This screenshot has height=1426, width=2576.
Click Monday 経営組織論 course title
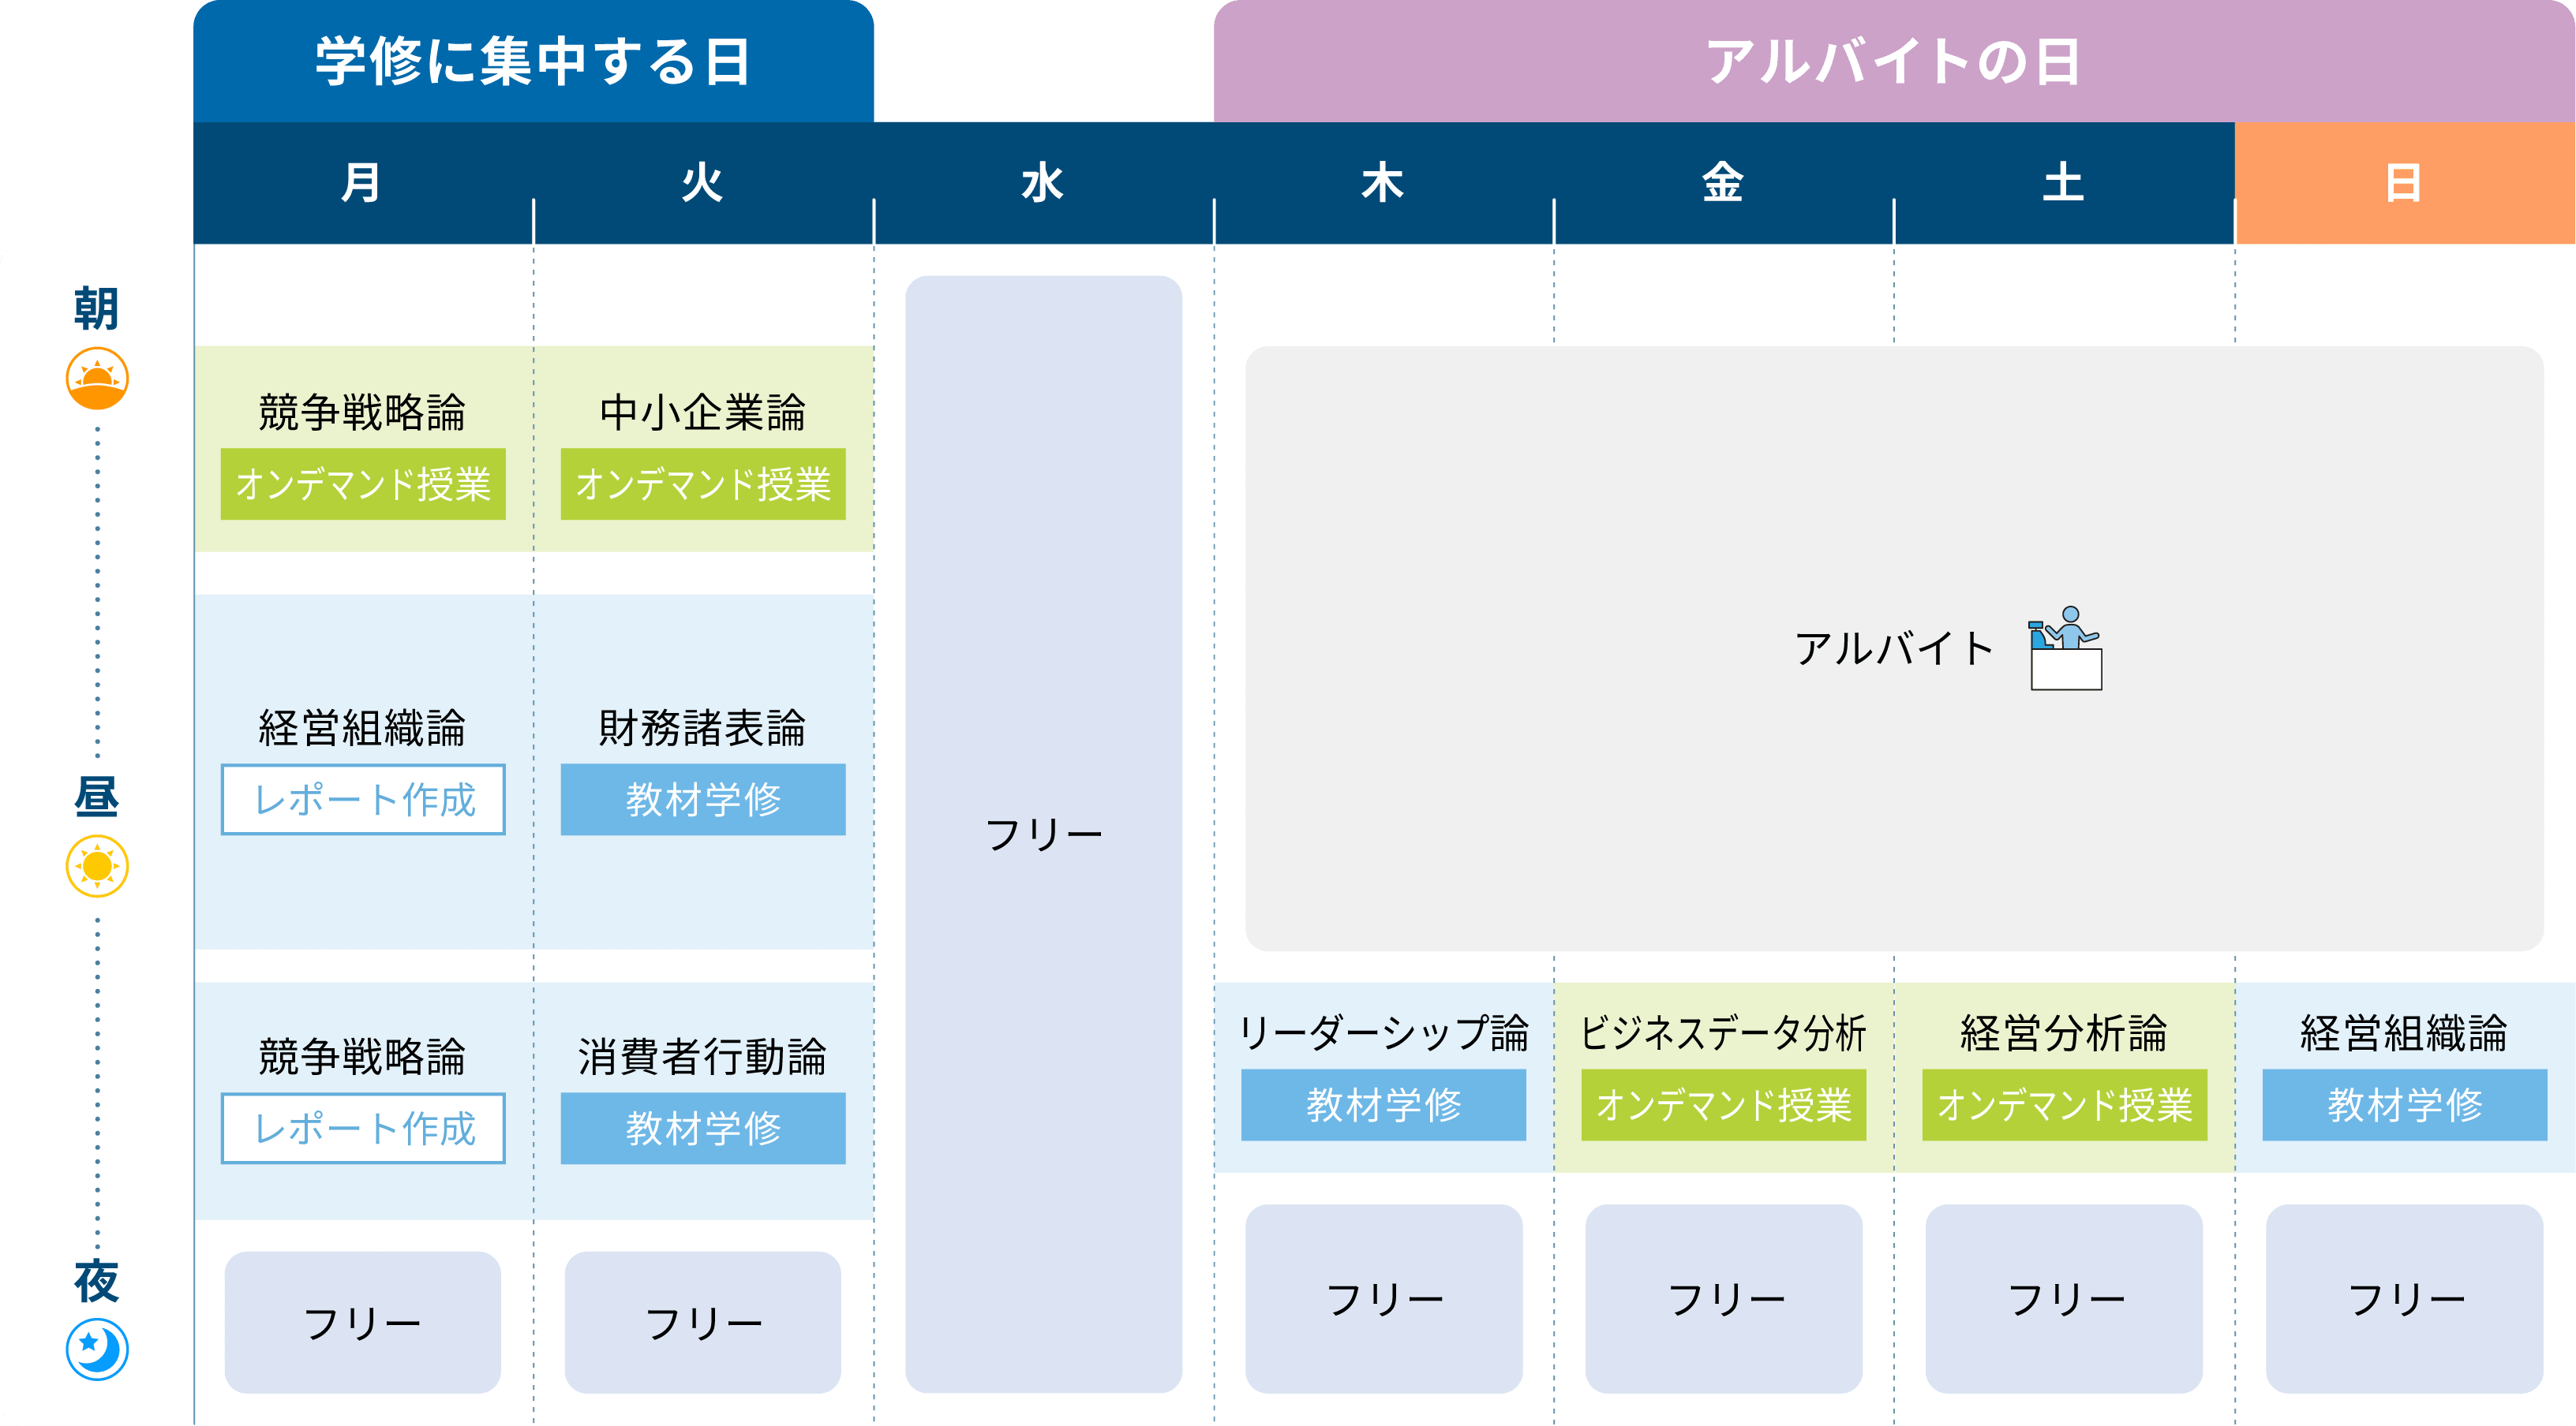(362, 727)
